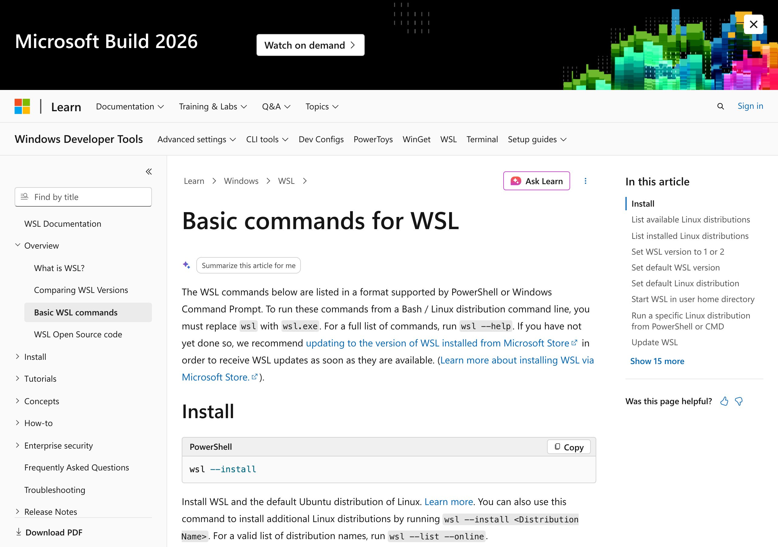The height and width of the screenshot is (547, 778).
Task: Expand the CLI tools dropdown
Action: tap(267, 139)
